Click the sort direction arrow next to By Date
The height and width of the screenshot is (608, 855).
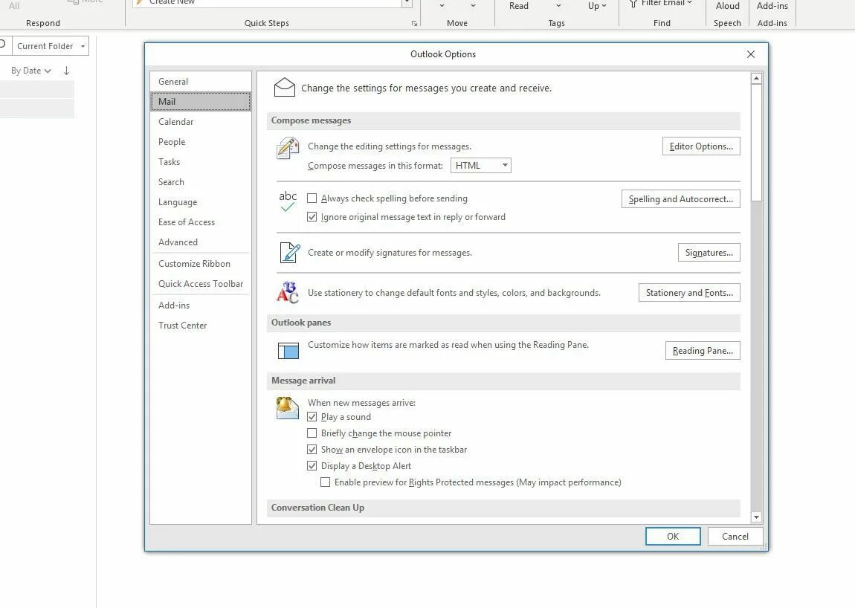[x=66, y=71]
